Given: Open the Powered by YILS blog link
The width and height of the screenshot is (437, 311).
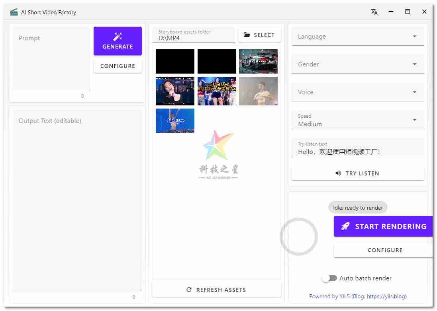Looking at the screenshot, I should (358, 296).
